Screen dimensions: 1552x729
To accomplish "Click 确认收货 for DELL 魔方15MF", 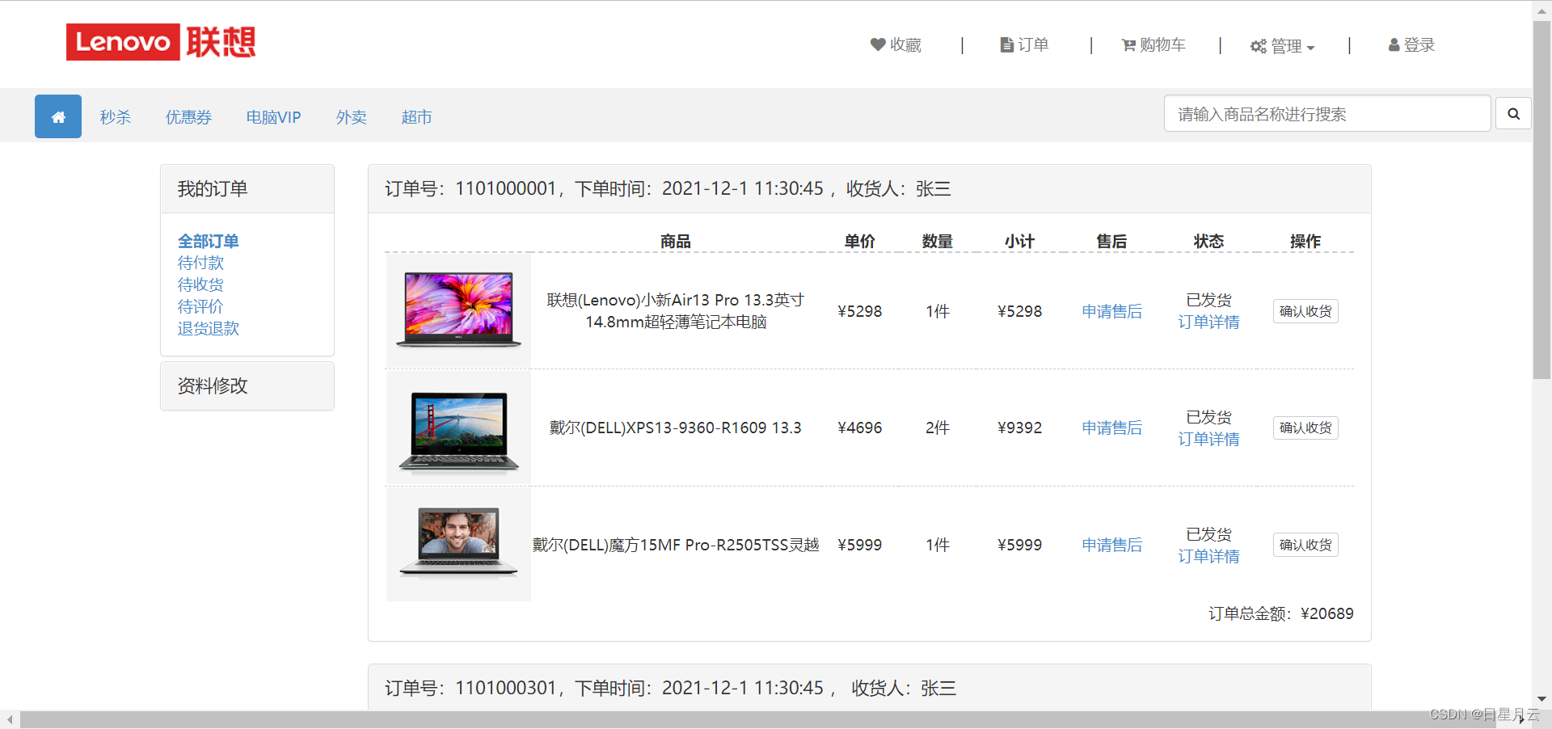I will [x=1305, y=545].
